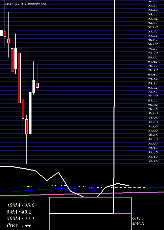Viewport: 164px width, 230px height.
Task: Click the 37.68 price axis label
Action: pos(153,126)
